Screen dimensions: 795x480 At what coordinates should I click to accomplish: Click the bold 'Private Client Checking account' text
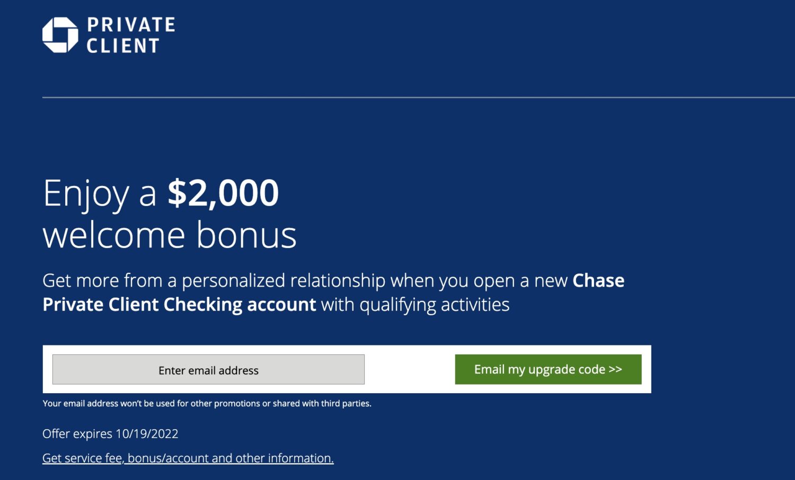[179, 305]
